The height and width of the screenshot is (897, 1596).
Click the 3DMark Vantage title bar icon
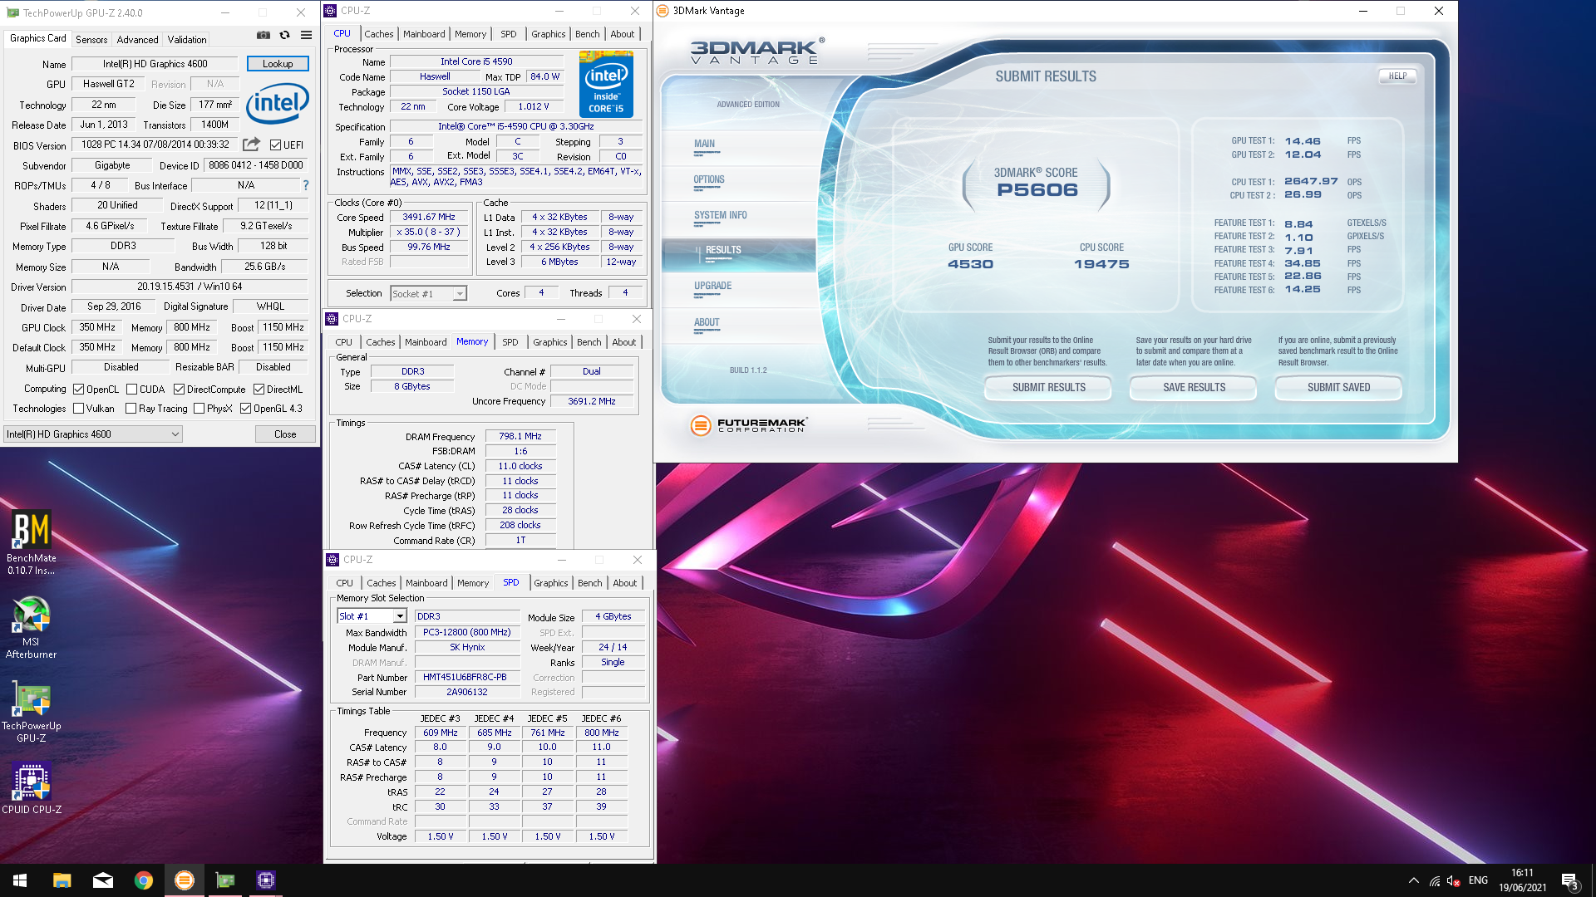coord(663,11)
